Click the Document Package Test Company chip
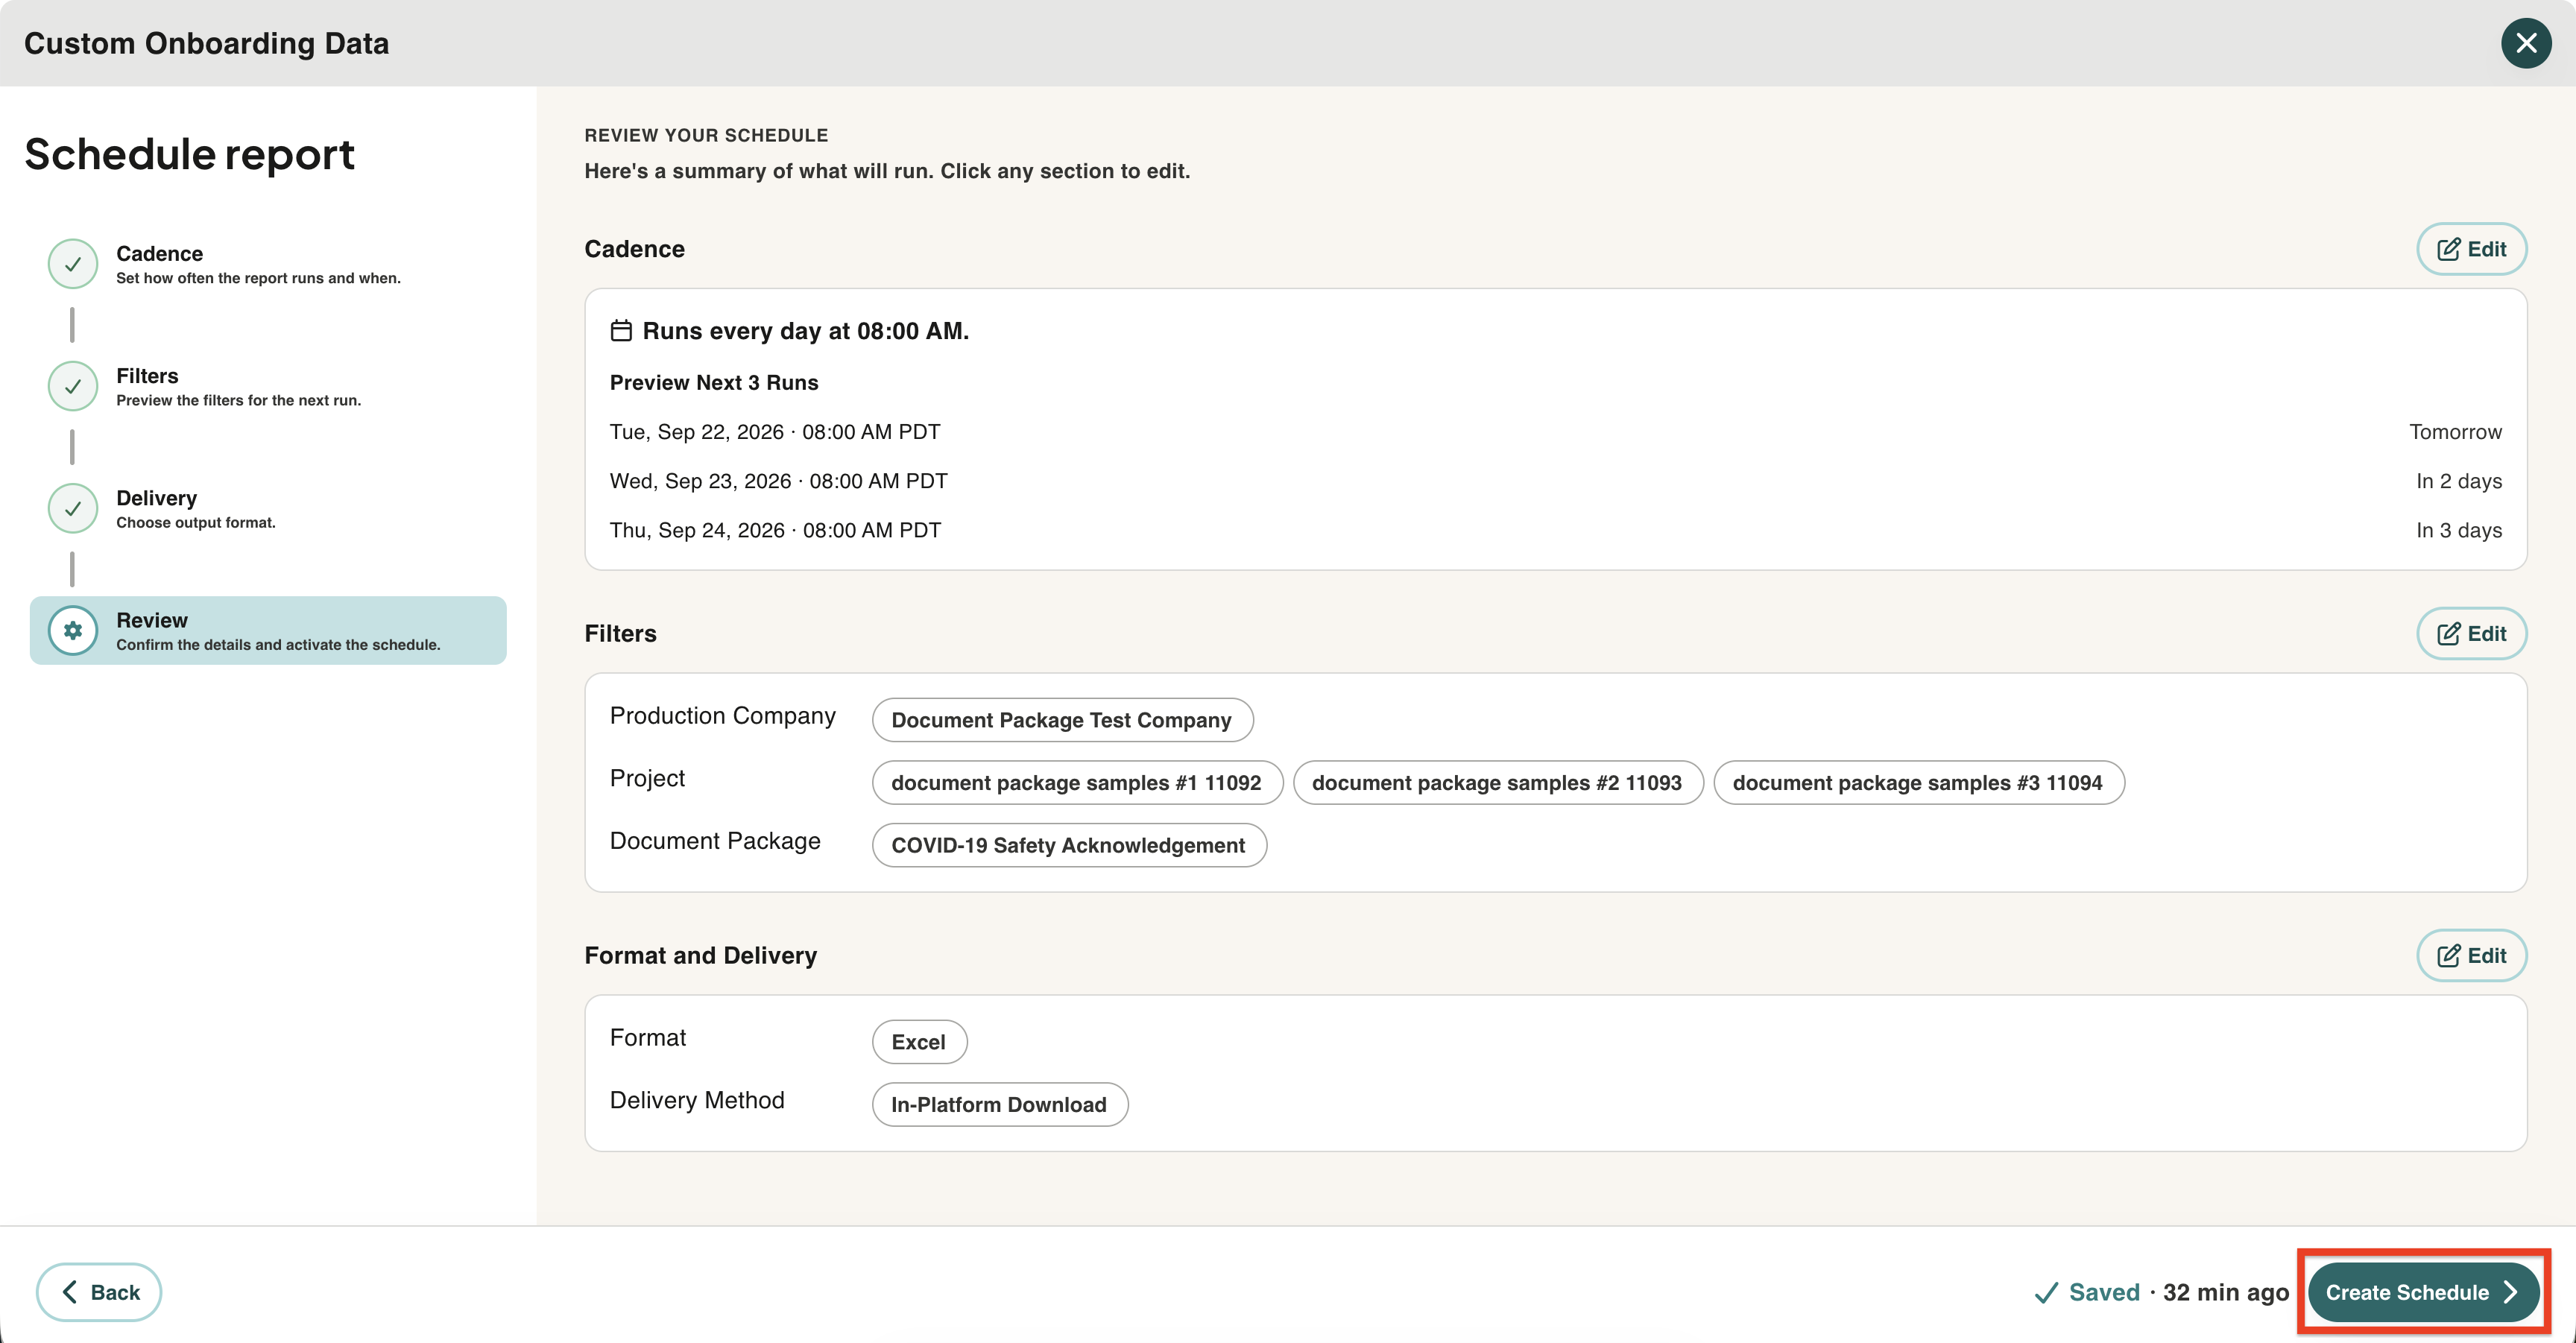2576x1343 pixels. [x=1062, y=720]
